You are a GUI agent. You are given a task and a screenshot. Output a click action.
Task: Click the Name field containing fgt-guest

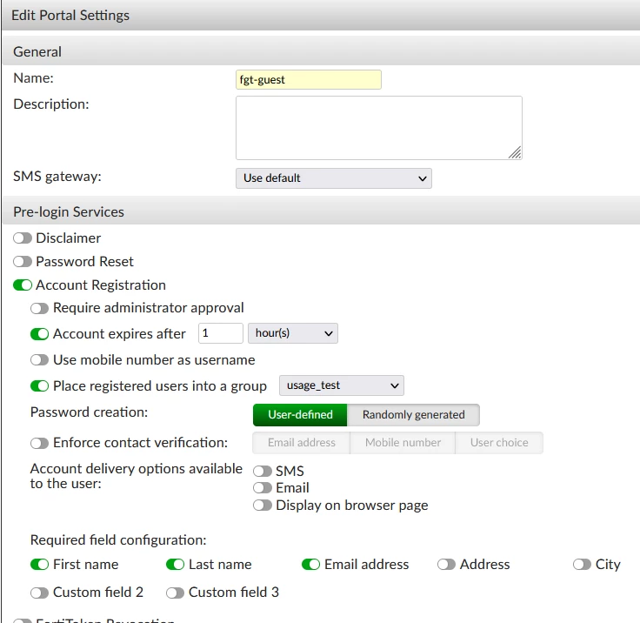click(x=309, y=80)
